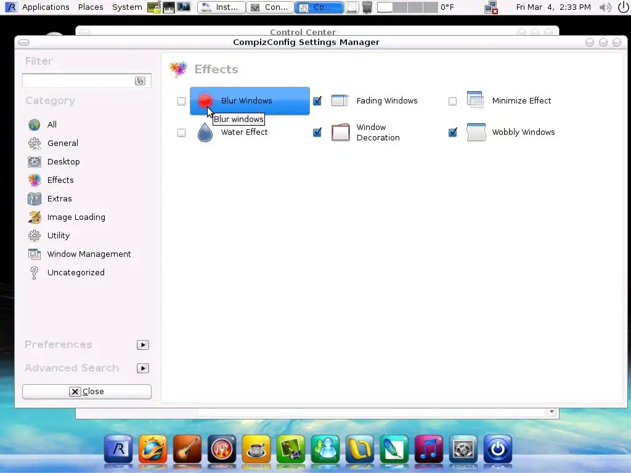Switch to the Con... taskbar window

click(x=270, y=7)
